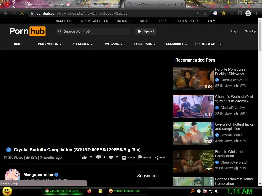
Task: Click the search icon in system tray
Action: point(193,191)
